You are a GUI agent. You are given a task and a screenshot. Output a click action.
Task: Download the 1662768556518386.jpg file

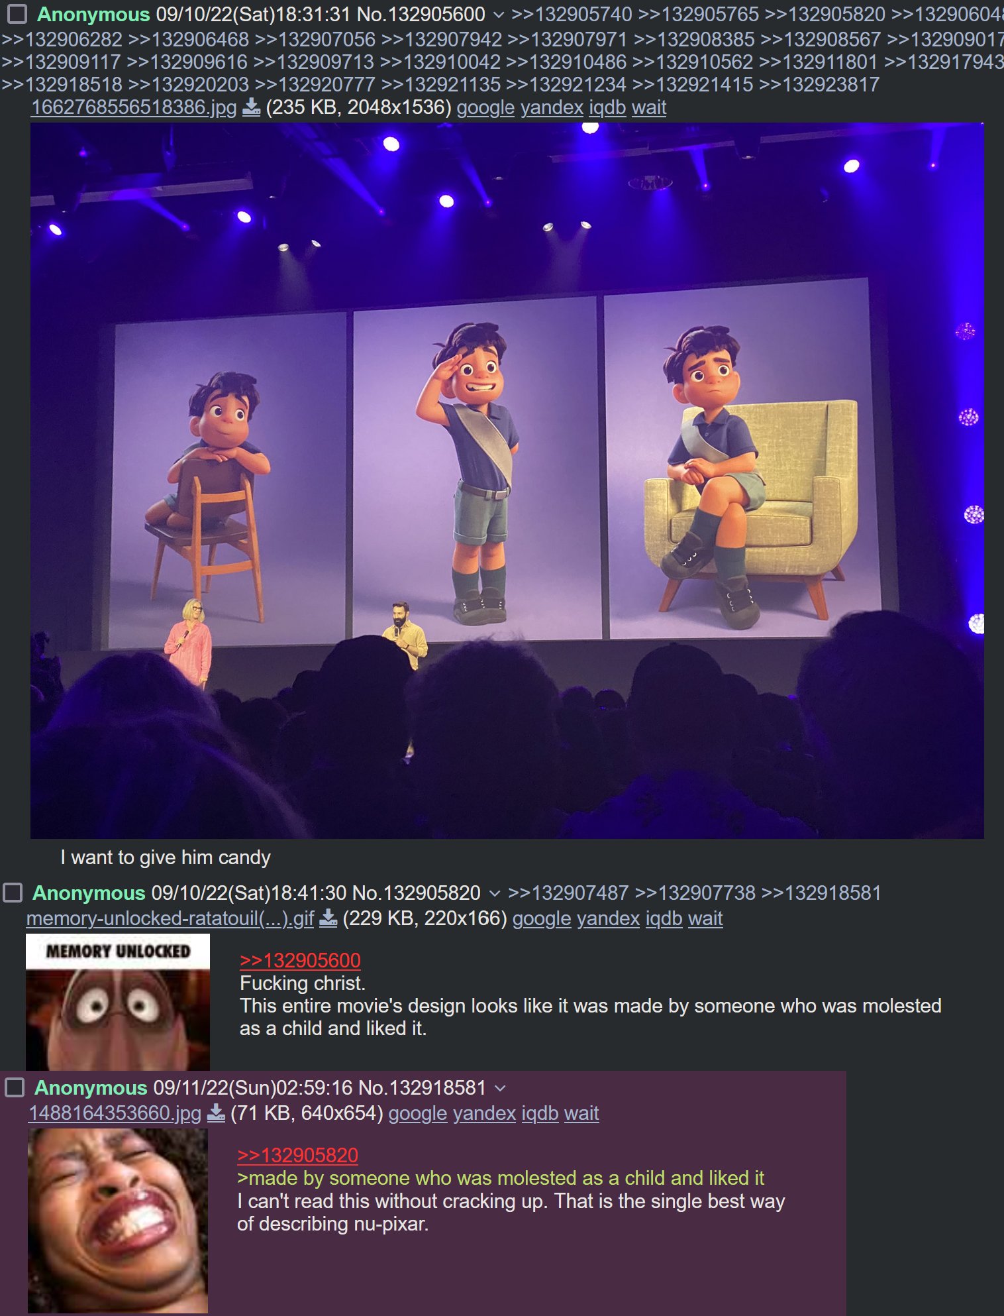click(251, 107)
